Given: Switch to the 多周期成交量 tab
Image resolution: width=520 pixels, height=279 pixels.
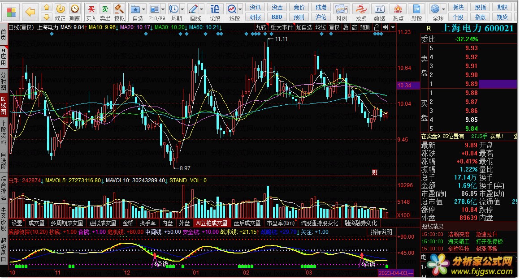Looking at the screenshot, I should pyautogui.click(x=67, y=223).
